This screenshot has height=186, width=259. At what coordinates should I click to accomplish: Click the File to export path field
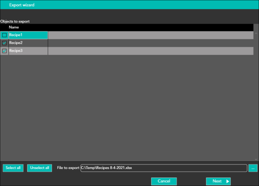163,168
